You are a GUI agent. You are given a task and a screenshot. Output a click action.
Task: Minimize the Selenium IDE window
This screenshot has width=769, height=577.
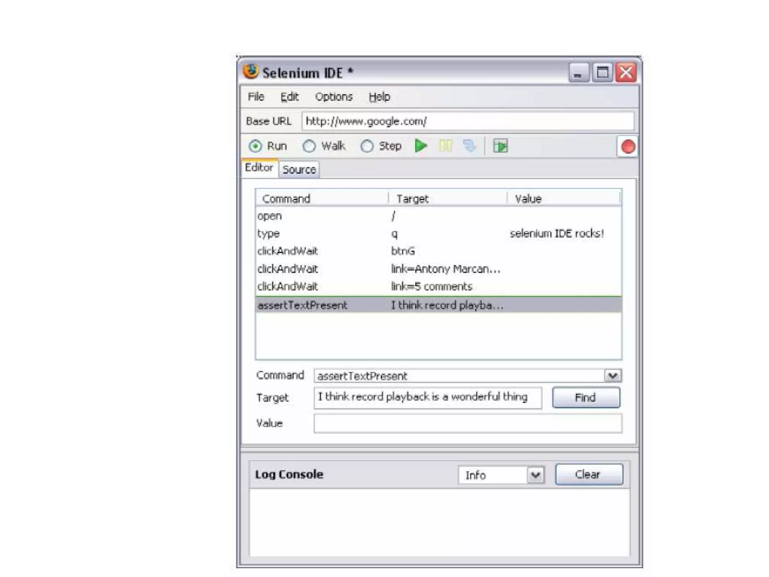(x=579, y=72)
